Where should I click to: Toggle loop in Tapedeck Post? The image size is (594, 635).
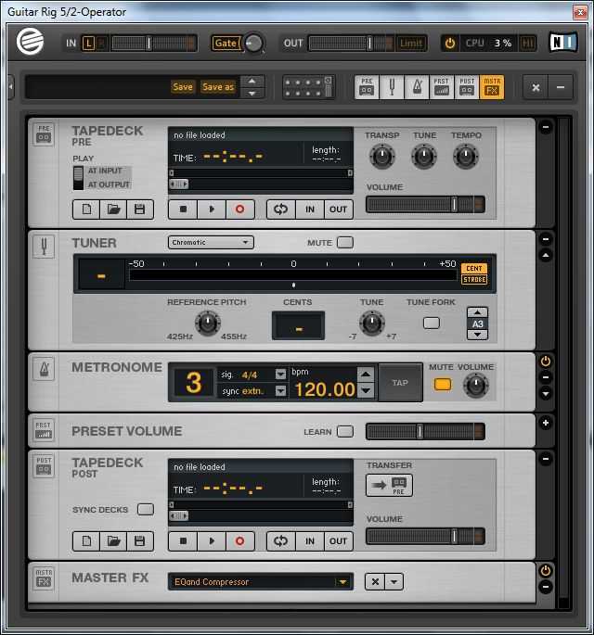[x=281, y=541]
